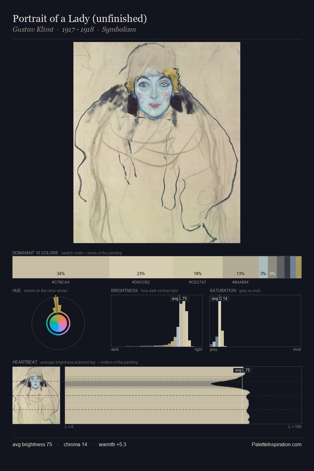Screen dimensions: 314x471
Task: Click the title "Portrait of a Lady (unfinished)"
Action: click(80, 19)
